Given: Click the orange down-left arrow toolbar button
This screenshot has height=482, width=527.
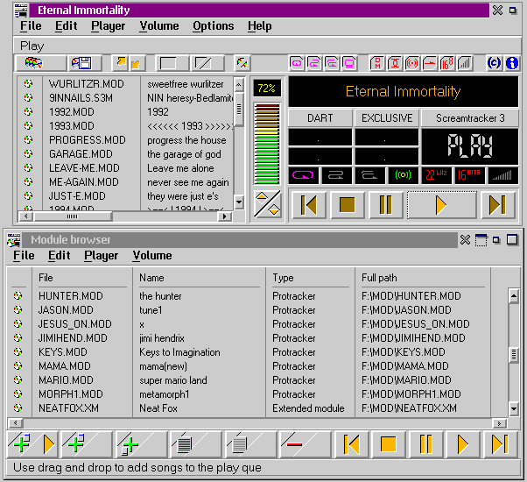Looking at the screenshot, I should point(137,63).
